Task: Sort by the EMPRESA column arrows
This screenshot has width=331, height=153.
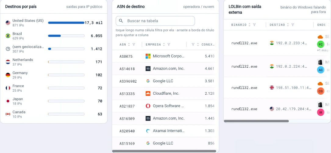Action: [164, 45]
